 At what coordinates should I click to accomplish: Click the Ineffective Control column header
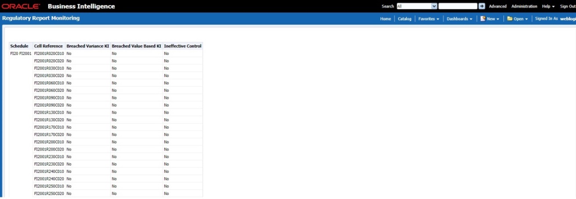[x=183, y=46]
